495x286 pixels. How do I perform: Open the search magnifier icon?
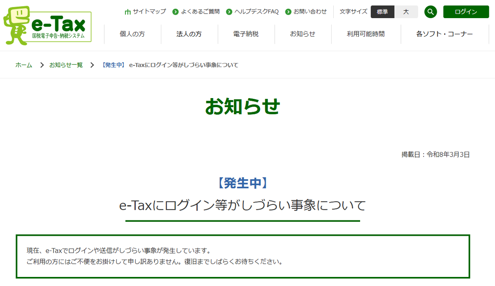coord(430,12)
